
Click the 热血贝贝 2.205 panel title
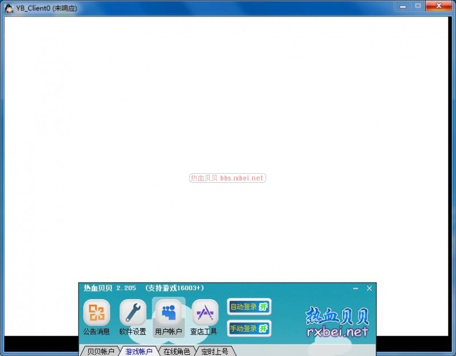[x=144, y=288]
